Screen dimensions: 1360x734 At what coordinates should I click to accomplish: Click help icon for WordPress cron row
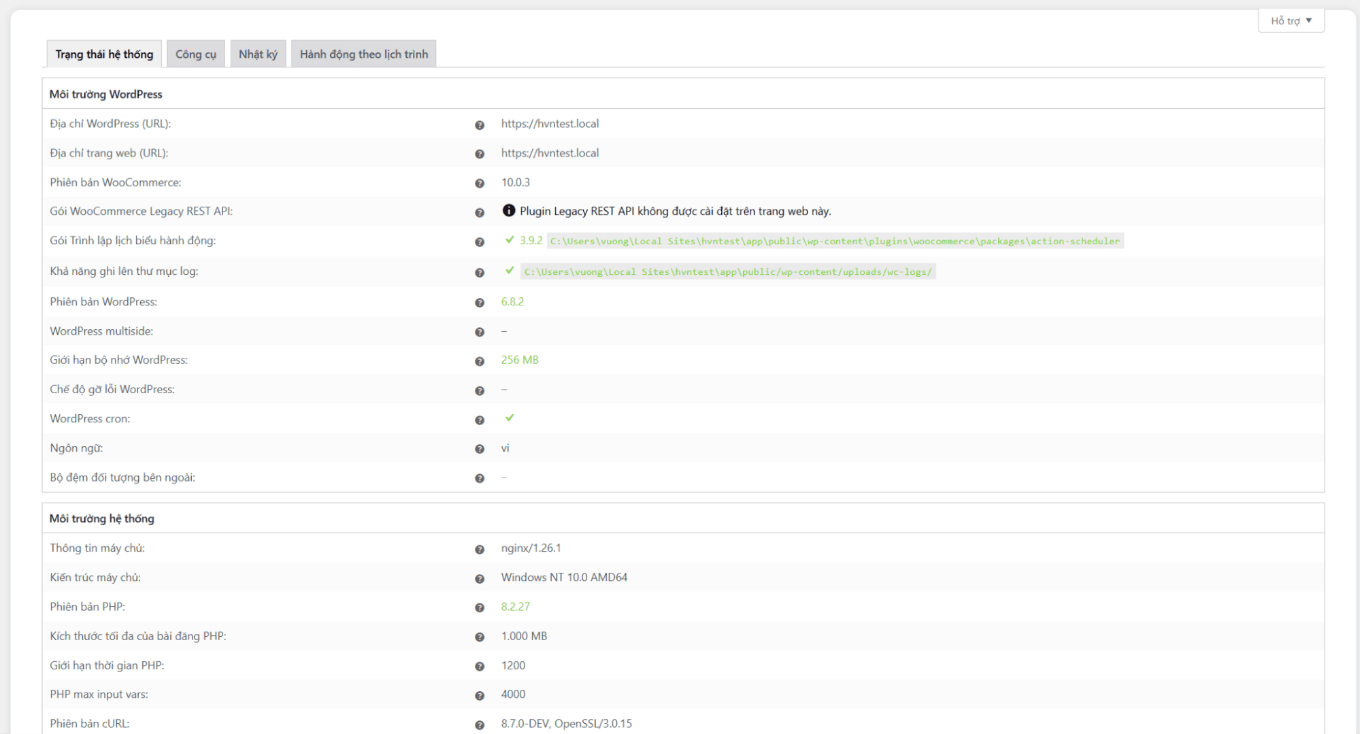479,420
